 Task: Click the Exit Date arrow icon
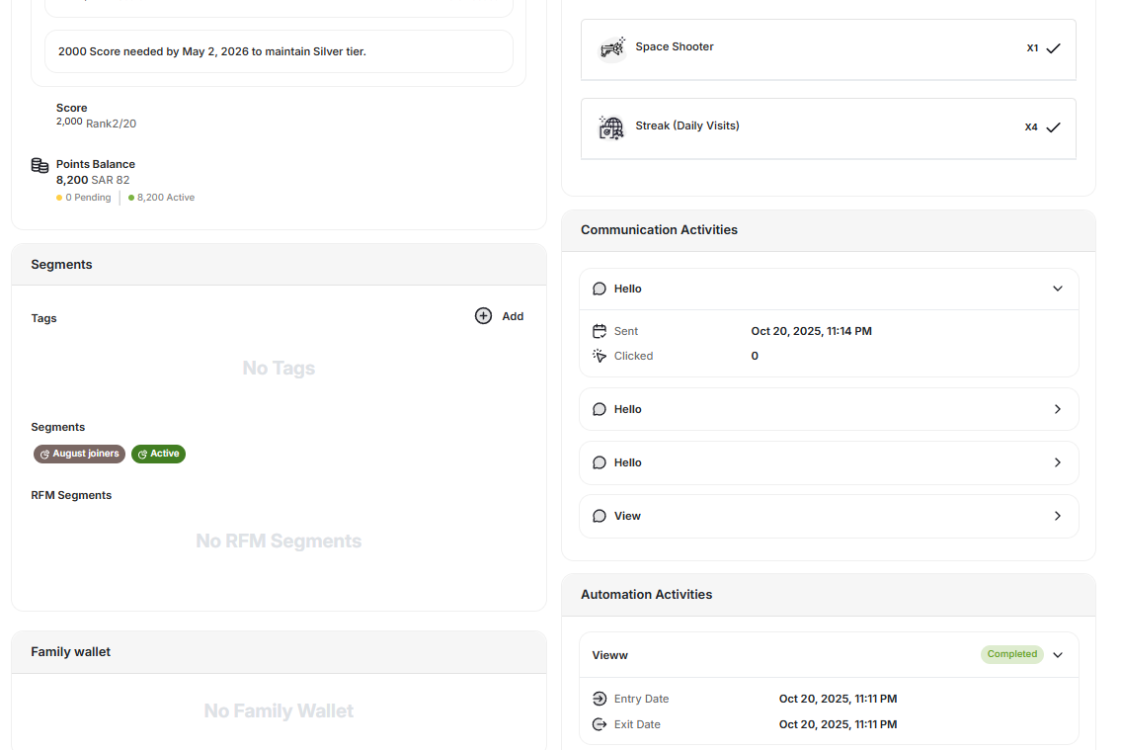point(600,723)
